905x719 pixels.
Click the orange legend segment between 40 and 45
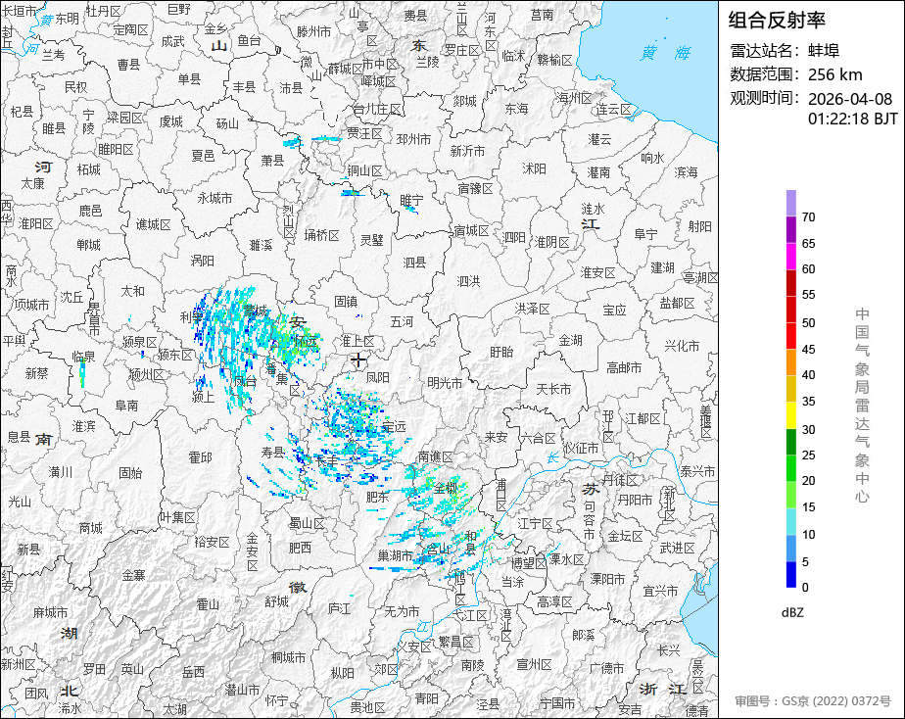point(791,362)
